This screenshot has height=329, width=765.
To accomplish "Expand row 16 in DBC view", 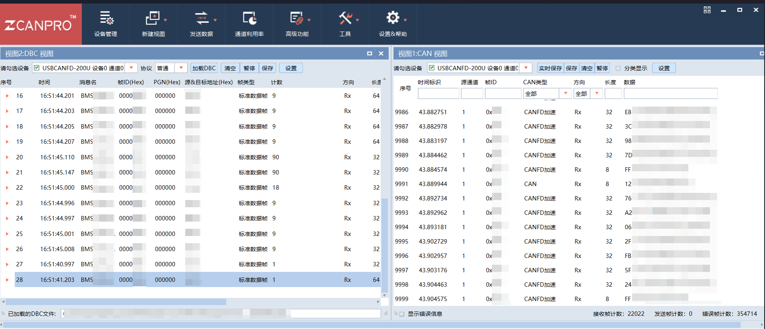I will tap(7, 96).
